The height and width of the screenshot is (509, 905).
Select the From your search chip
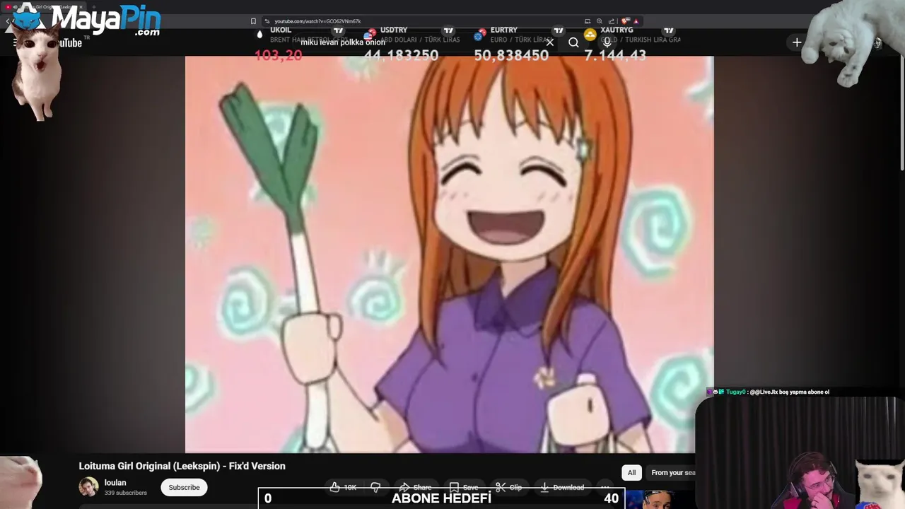(670, 472)
